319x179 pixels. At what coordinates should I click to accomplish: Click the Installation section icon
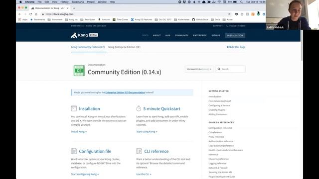coord(74,108)
